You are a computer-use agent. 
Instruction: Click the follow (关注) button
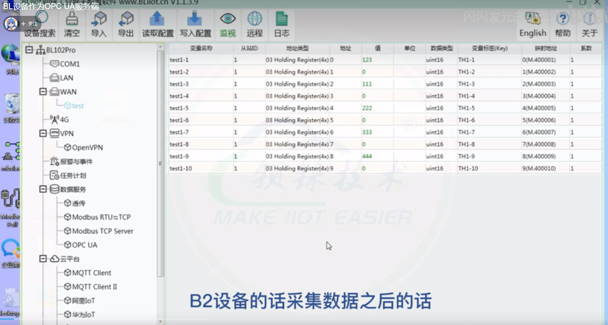tap(30, 24)
